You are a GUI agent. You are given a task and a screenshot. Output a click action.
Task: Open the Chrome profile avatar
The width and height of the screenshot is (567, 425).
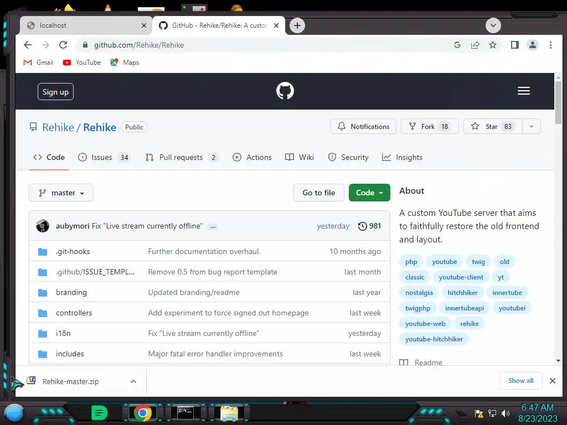[x=532, y=45]
